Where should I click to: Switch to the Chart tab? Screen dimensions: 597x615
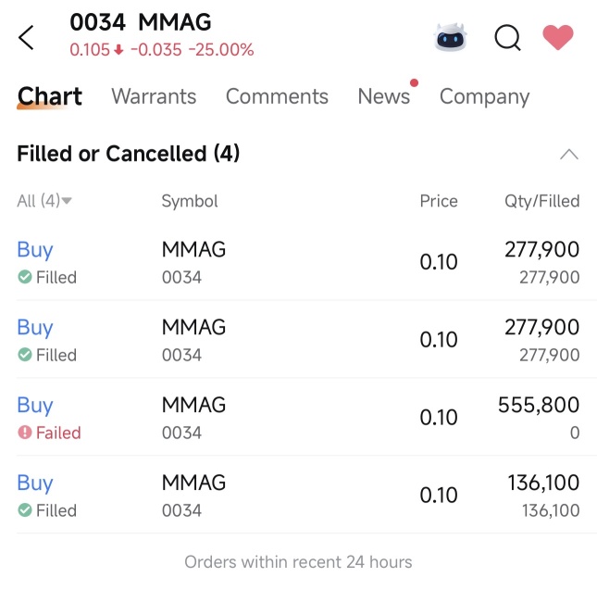click(49, 96)
